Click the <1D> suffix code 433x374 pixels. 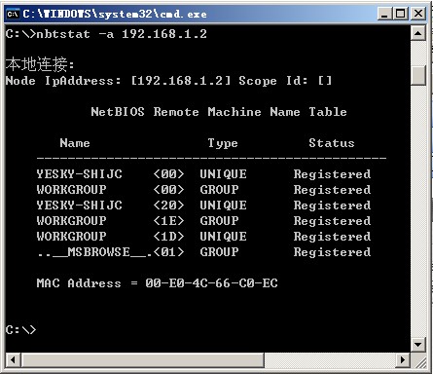tap(168, 237)
